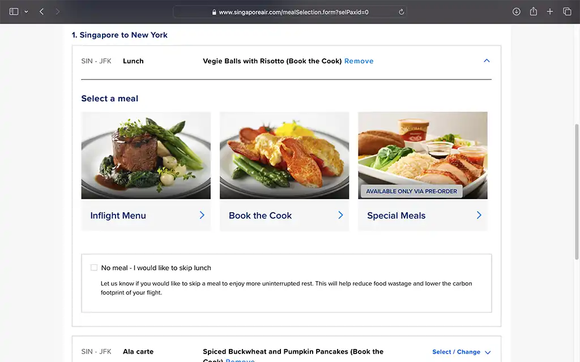
Task: Focus the singaporeair.com address bar
Action: (289, 12)
